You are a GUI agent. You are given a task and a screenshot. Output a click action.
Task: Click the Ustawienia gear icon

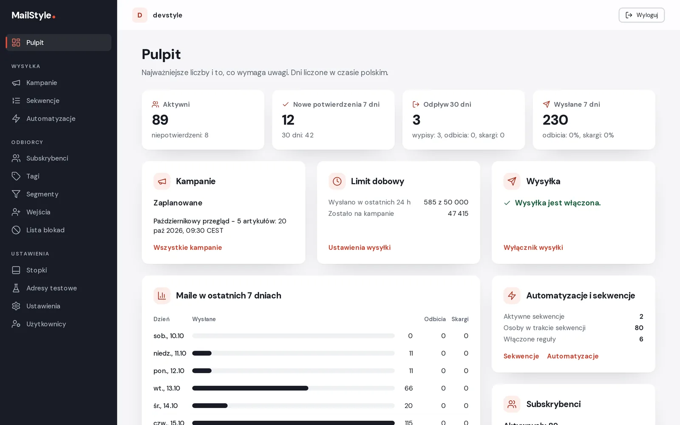coord(16,306)
